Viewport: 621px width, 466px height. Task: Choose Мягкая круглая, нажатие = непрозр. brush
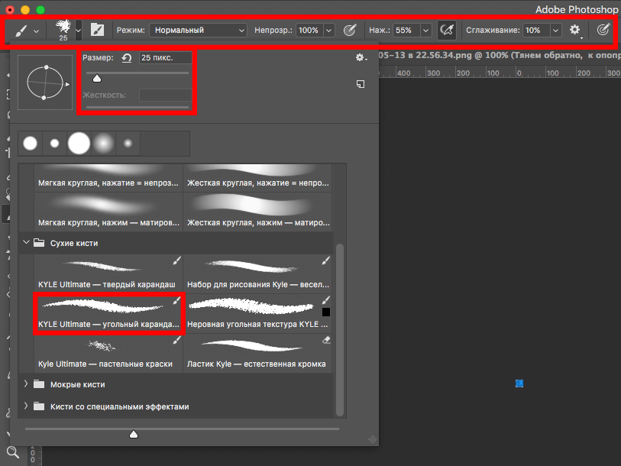[x=108, y=177]
